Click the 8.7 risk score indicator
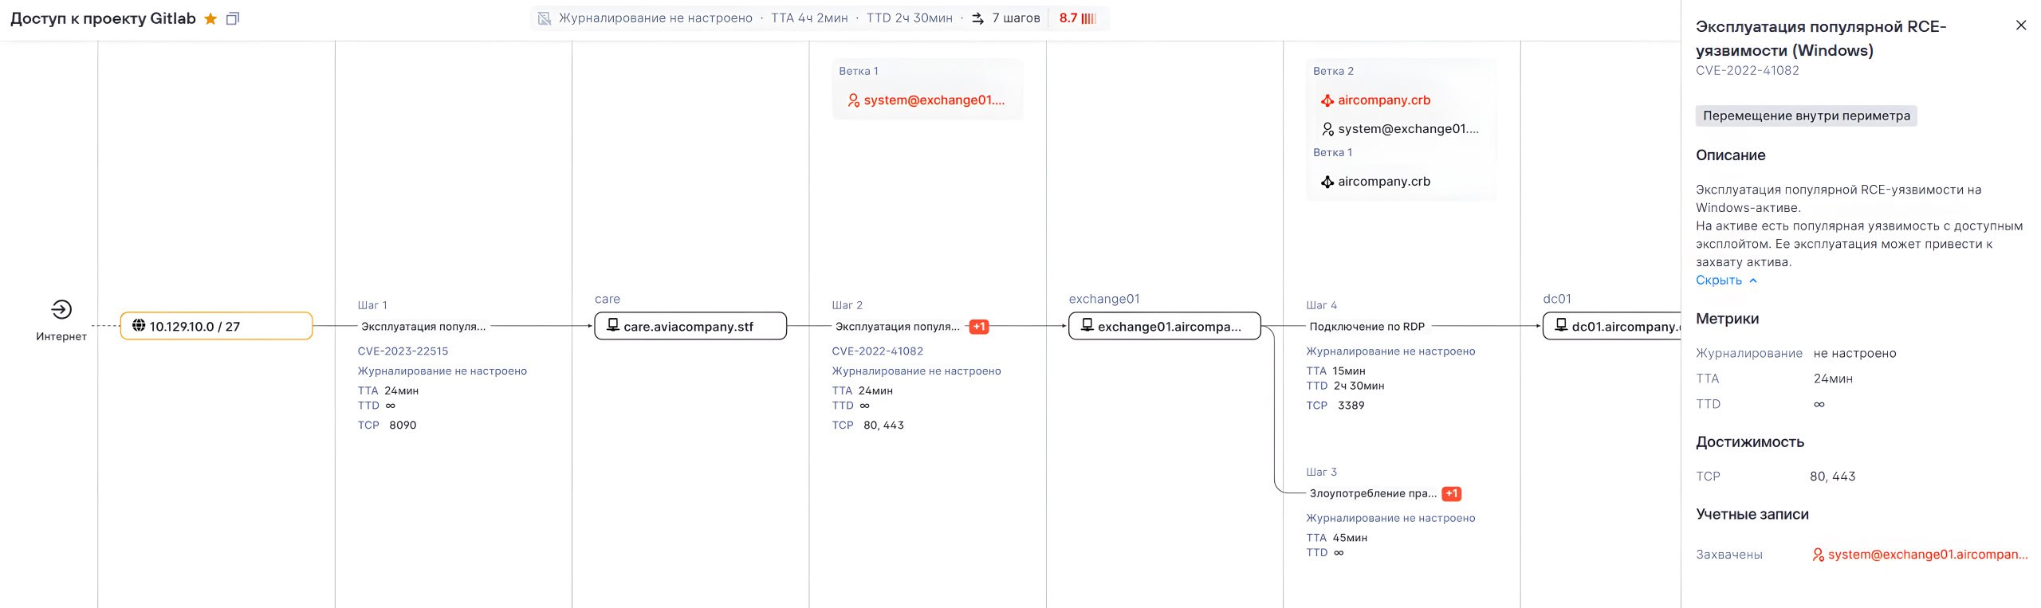Viewport: 2041px width, 608px height. [1077, 18]
